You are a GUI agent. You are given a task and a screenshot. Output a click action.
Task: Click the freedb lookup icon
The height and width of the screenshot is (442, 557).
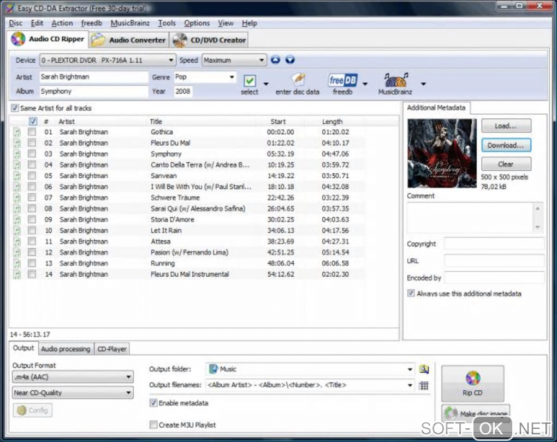tap(342, 81)
